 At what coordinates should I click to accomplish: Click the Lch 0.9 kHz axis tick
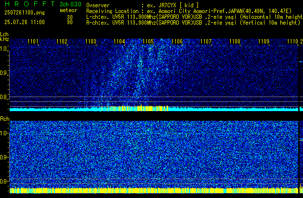tap(4, 73)
